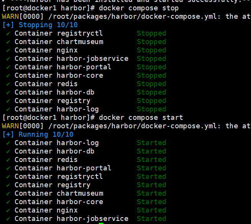Click 'Container harbor-log' in the Stopped list

coord(57,109)
